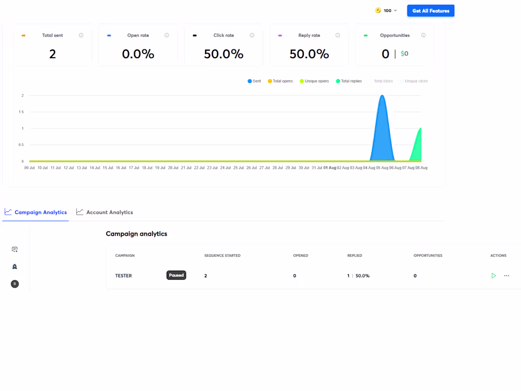The height and width of the screenshot is (391, 521).
Task: Open the S avatar profile menu
Action: [x=14, y=284]
